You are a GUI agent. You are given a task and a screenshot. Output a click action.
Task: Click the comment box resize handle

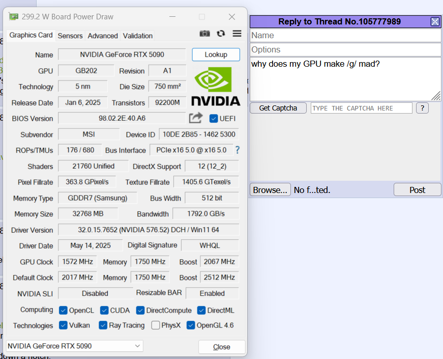[x=436, y=96]
